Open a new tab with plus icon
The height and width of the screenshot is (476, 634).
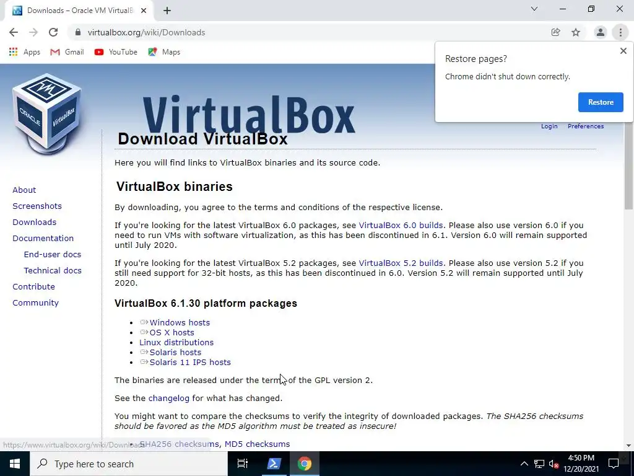[x=167, y=11]
